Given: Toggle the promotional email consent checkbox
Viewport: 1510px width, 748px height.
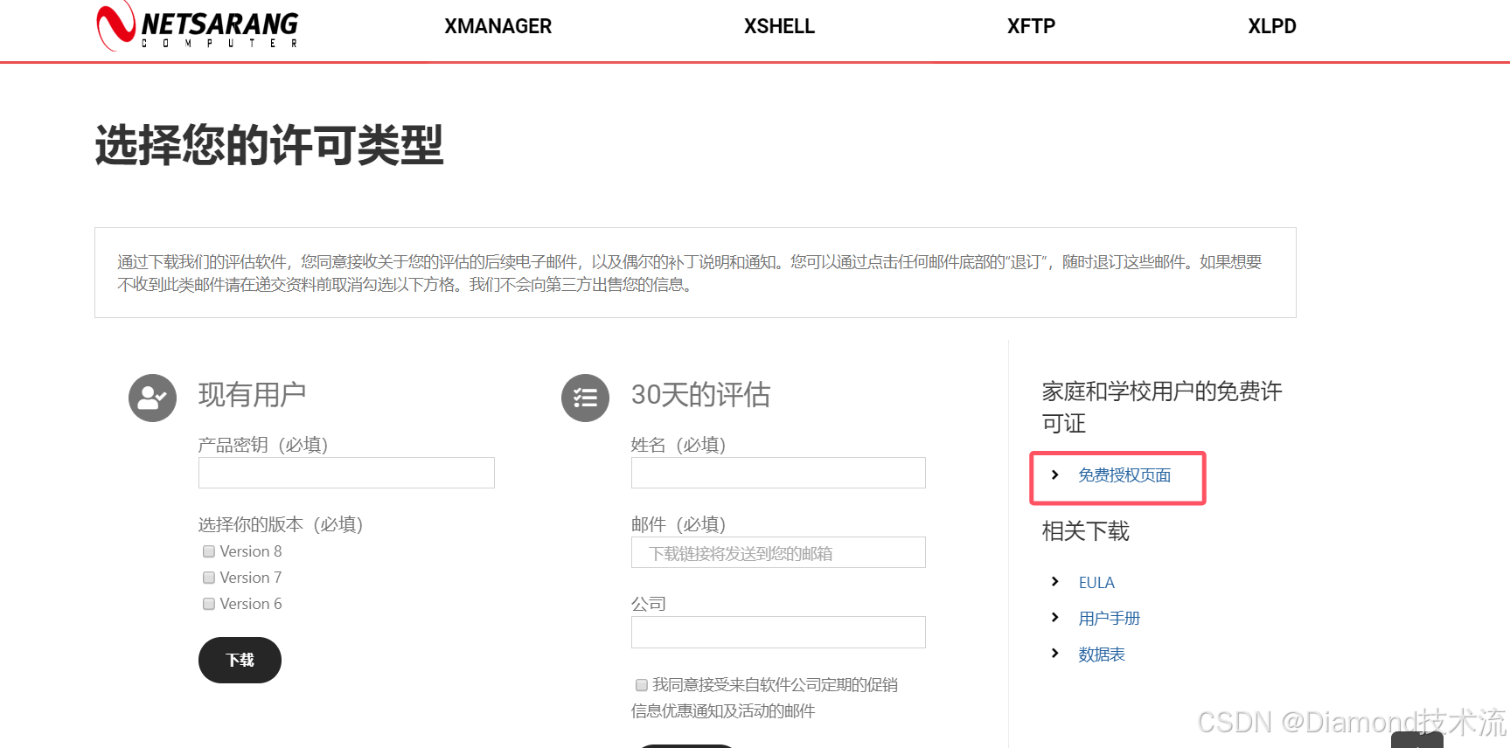Looking at the screenshot, I should (642, 685).
